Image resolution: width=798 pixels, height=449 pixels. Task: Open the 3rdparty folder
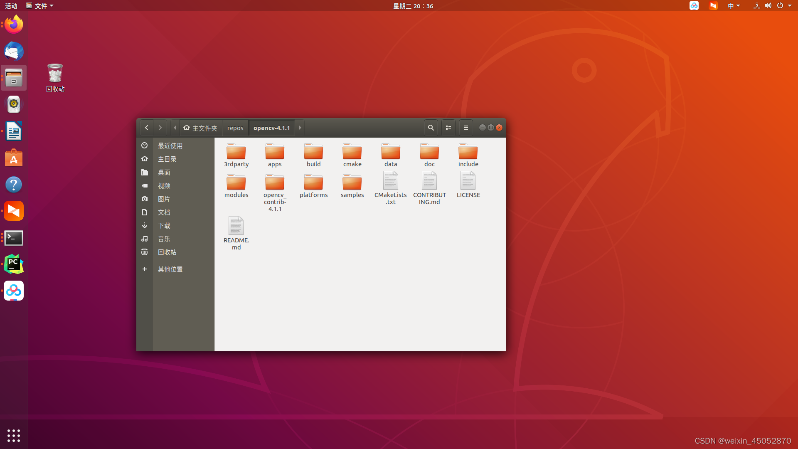(x=236, y=155)
